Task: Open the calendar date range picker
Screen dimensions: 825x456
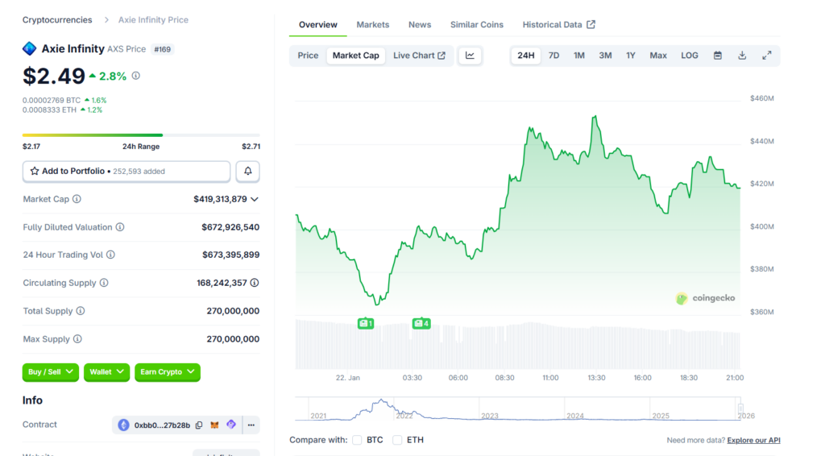Action: click(x=717, y=56)
